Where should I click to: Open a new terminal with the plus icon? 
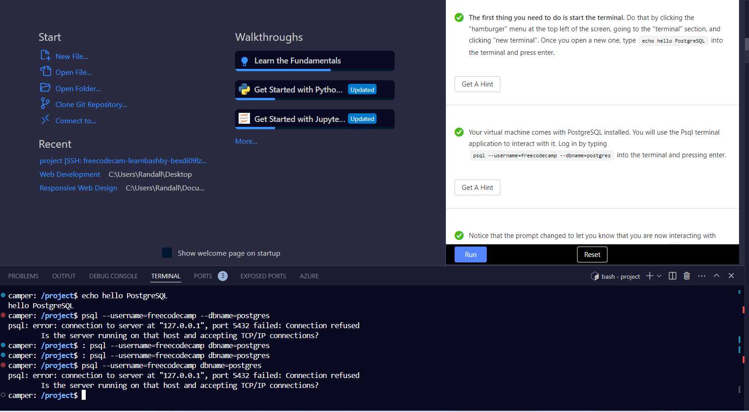coord(649,276)
